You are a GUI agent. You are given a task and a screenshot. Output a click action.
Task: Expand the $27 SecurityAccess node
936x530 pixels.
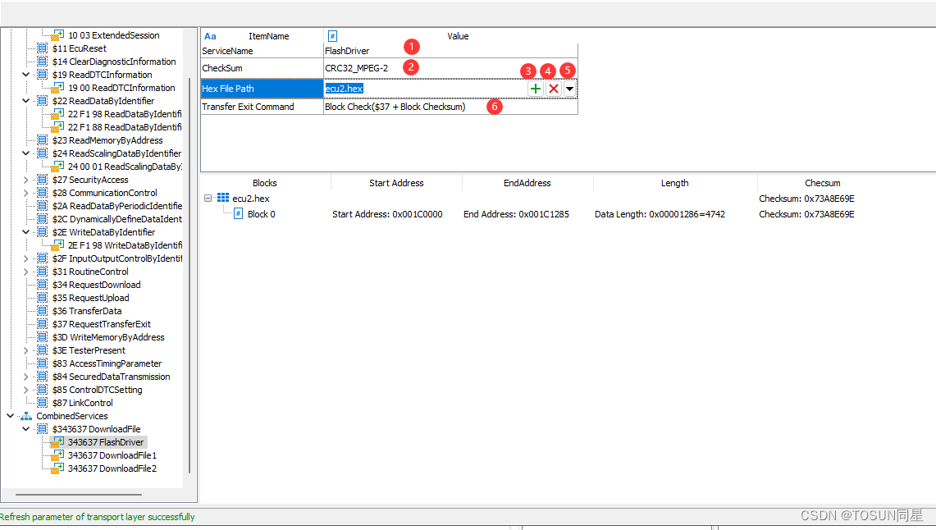pos(25,180)
